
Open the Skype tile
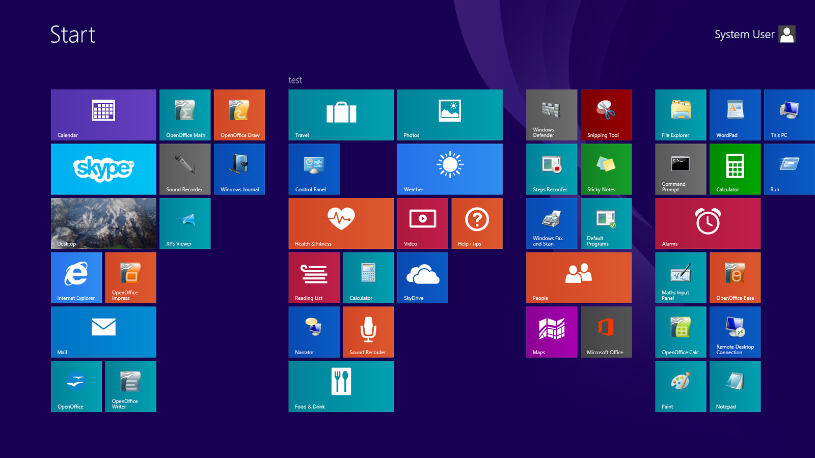point(103,169)
